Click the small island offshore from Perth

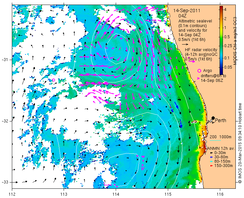(194, 122)
